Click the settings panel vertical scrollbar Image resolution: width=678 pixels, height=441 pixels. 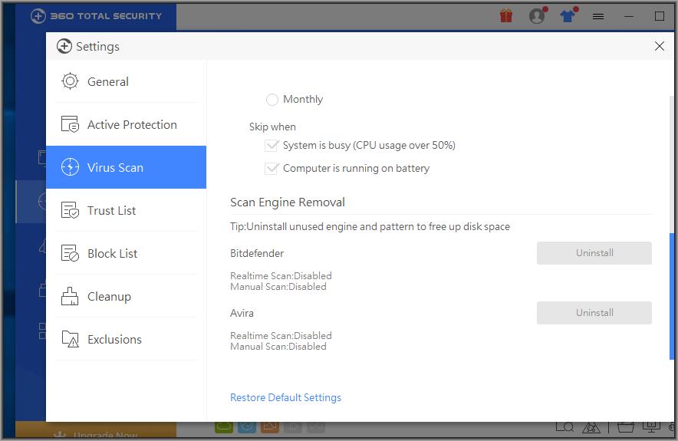[672, 295]
